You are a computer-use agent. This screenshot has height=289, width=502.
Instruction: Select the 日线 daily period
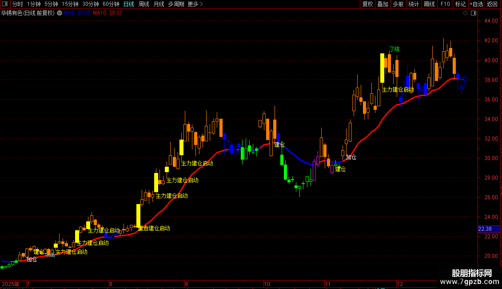[129, 4]
